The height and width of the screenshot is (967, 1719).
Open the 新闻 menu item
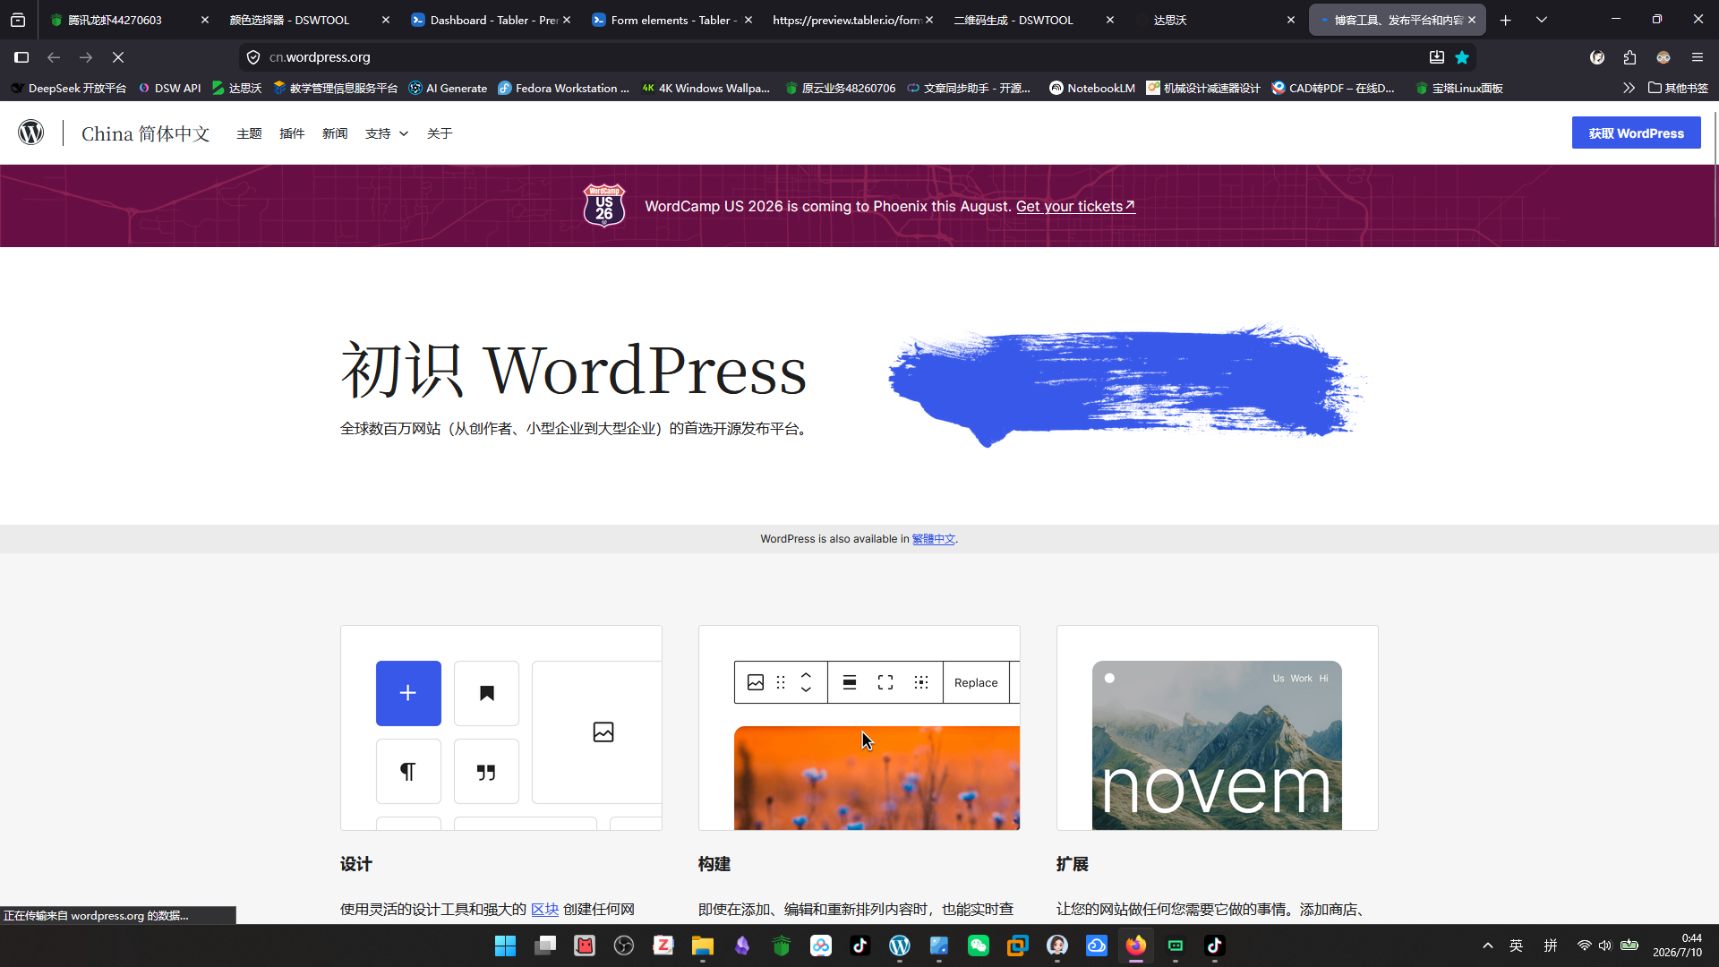point(335,133)
